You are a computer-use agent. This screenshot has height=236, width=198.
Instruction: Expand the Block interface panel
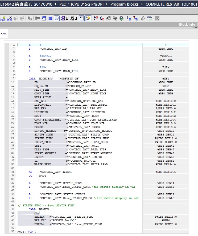(188, 24)
